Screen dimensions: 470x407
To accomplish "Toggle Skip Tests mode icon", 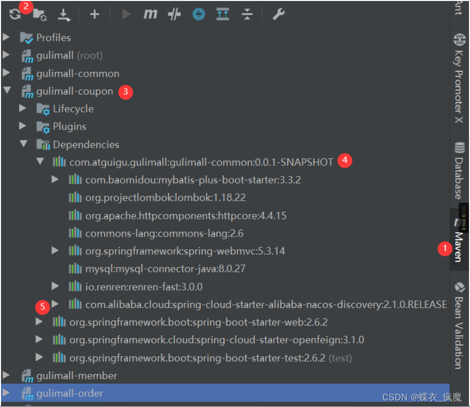I will pos(174,14).
